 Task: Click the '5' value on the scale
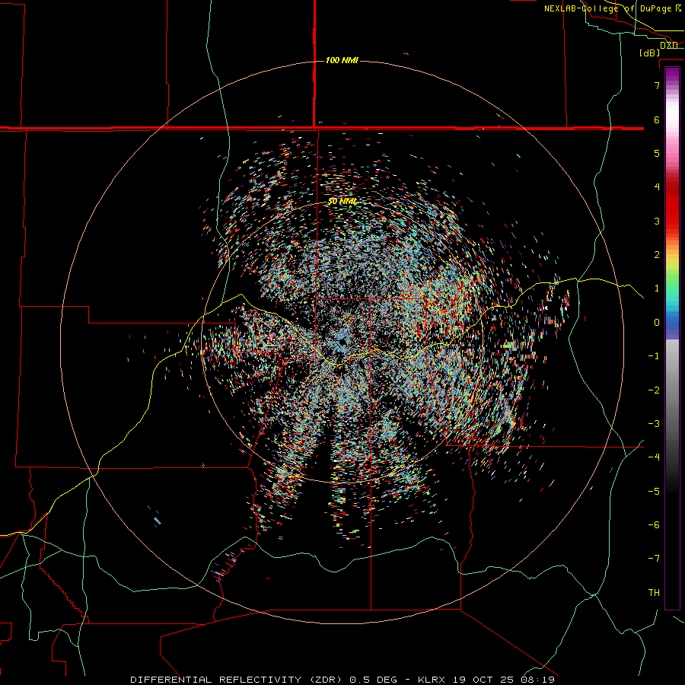pyautogui.click(x=657, y=153)
